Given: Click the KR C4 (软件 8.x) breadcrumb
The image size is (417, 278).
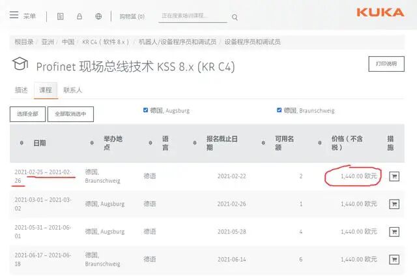Looking at the screenshot, I should pos(106,42).
